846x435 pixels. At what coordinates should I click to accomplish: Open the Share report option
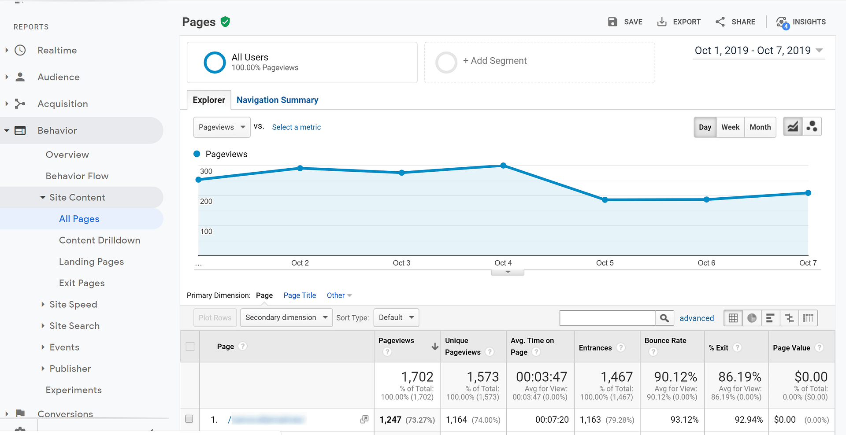(x=735, y=22)
